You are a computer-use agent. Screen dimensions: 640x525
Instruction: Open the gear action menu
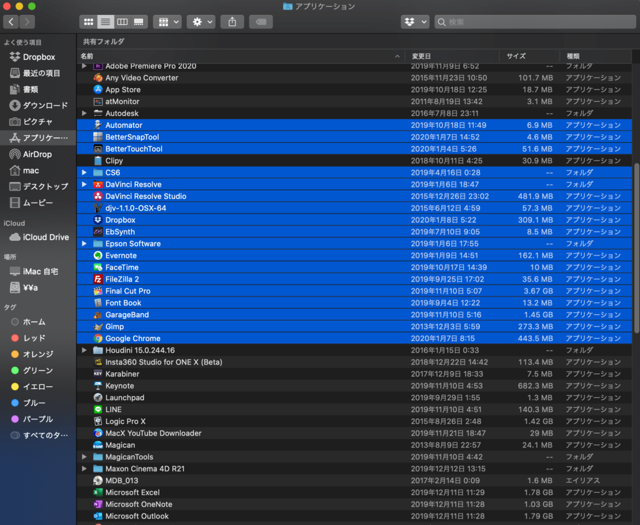click(x=201, y=22)
